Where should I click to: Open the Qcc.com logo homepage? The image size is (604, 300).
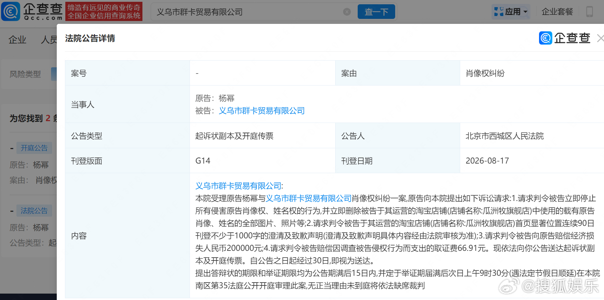tap(32, 11)
